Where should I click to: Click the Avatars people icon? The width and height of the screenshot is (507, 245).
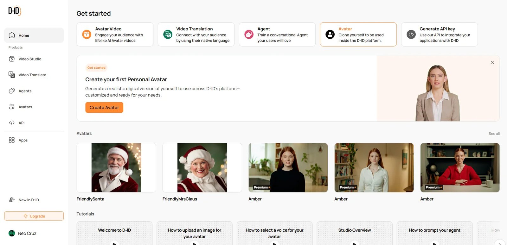point(12,107)
